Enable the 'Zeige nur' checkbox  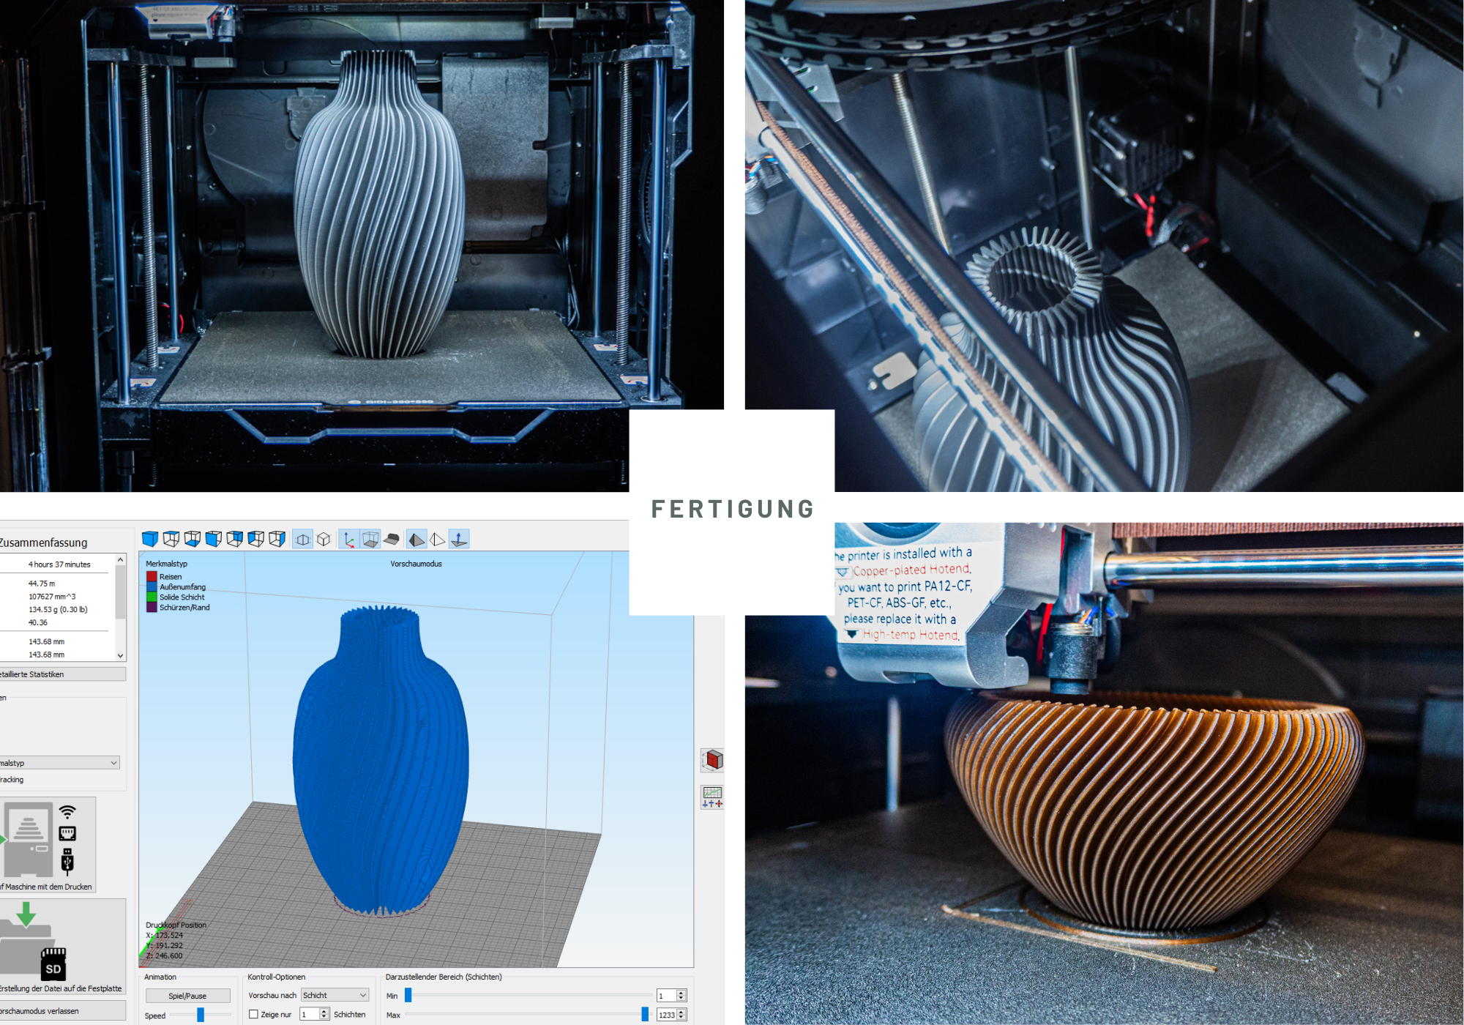tap(253, 1014)
